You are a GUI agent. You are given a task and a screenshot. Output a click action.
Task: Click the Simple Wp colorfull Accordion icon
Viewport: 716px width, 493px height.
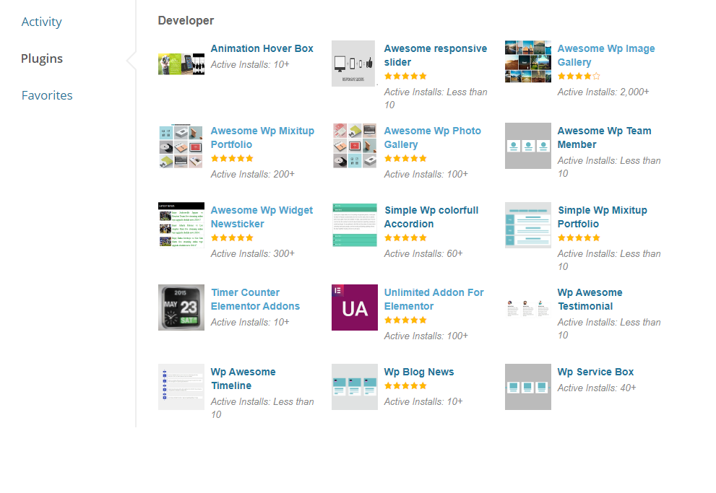[354, 225]
